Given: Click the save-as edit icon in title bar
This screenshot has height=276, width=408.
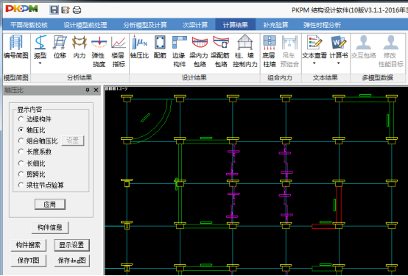Looking at the screenshot, I should (66, 10).
